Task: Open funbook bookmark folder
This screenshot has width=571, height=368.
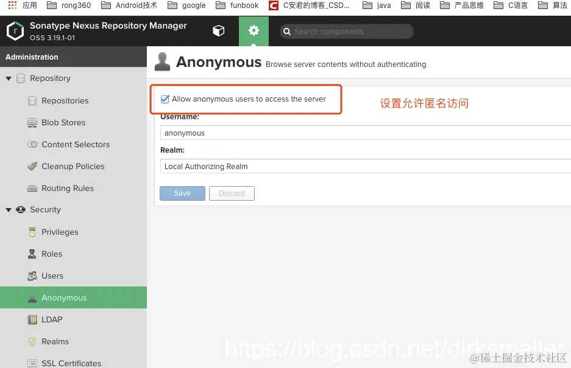Action: click(237, 5)
